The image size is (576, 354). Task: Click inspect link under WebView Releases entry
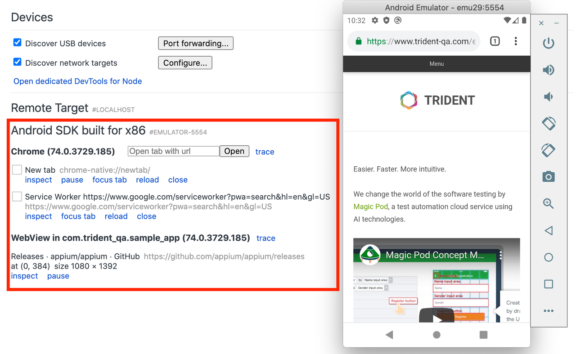24,276
